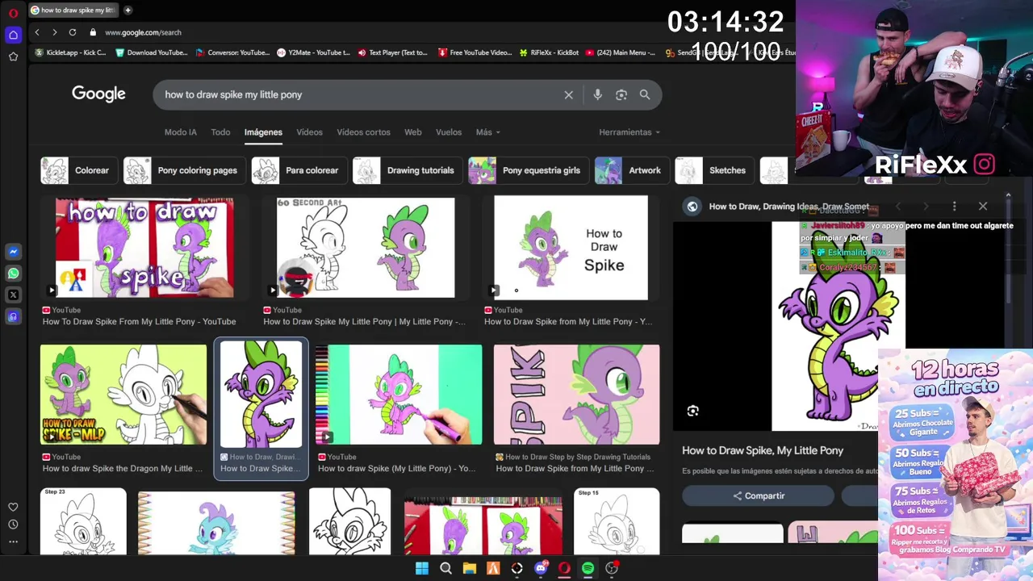Filter by the Para colorear chip

tap(298, 170)
